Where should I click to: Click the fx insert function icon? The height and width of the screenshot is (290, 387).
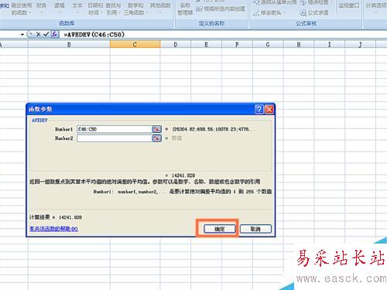[54, 34]
